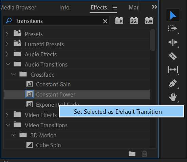The width and height of the screenshot is (187, 162).
Task: Select the Pen tool
Action: pos(173,83)
